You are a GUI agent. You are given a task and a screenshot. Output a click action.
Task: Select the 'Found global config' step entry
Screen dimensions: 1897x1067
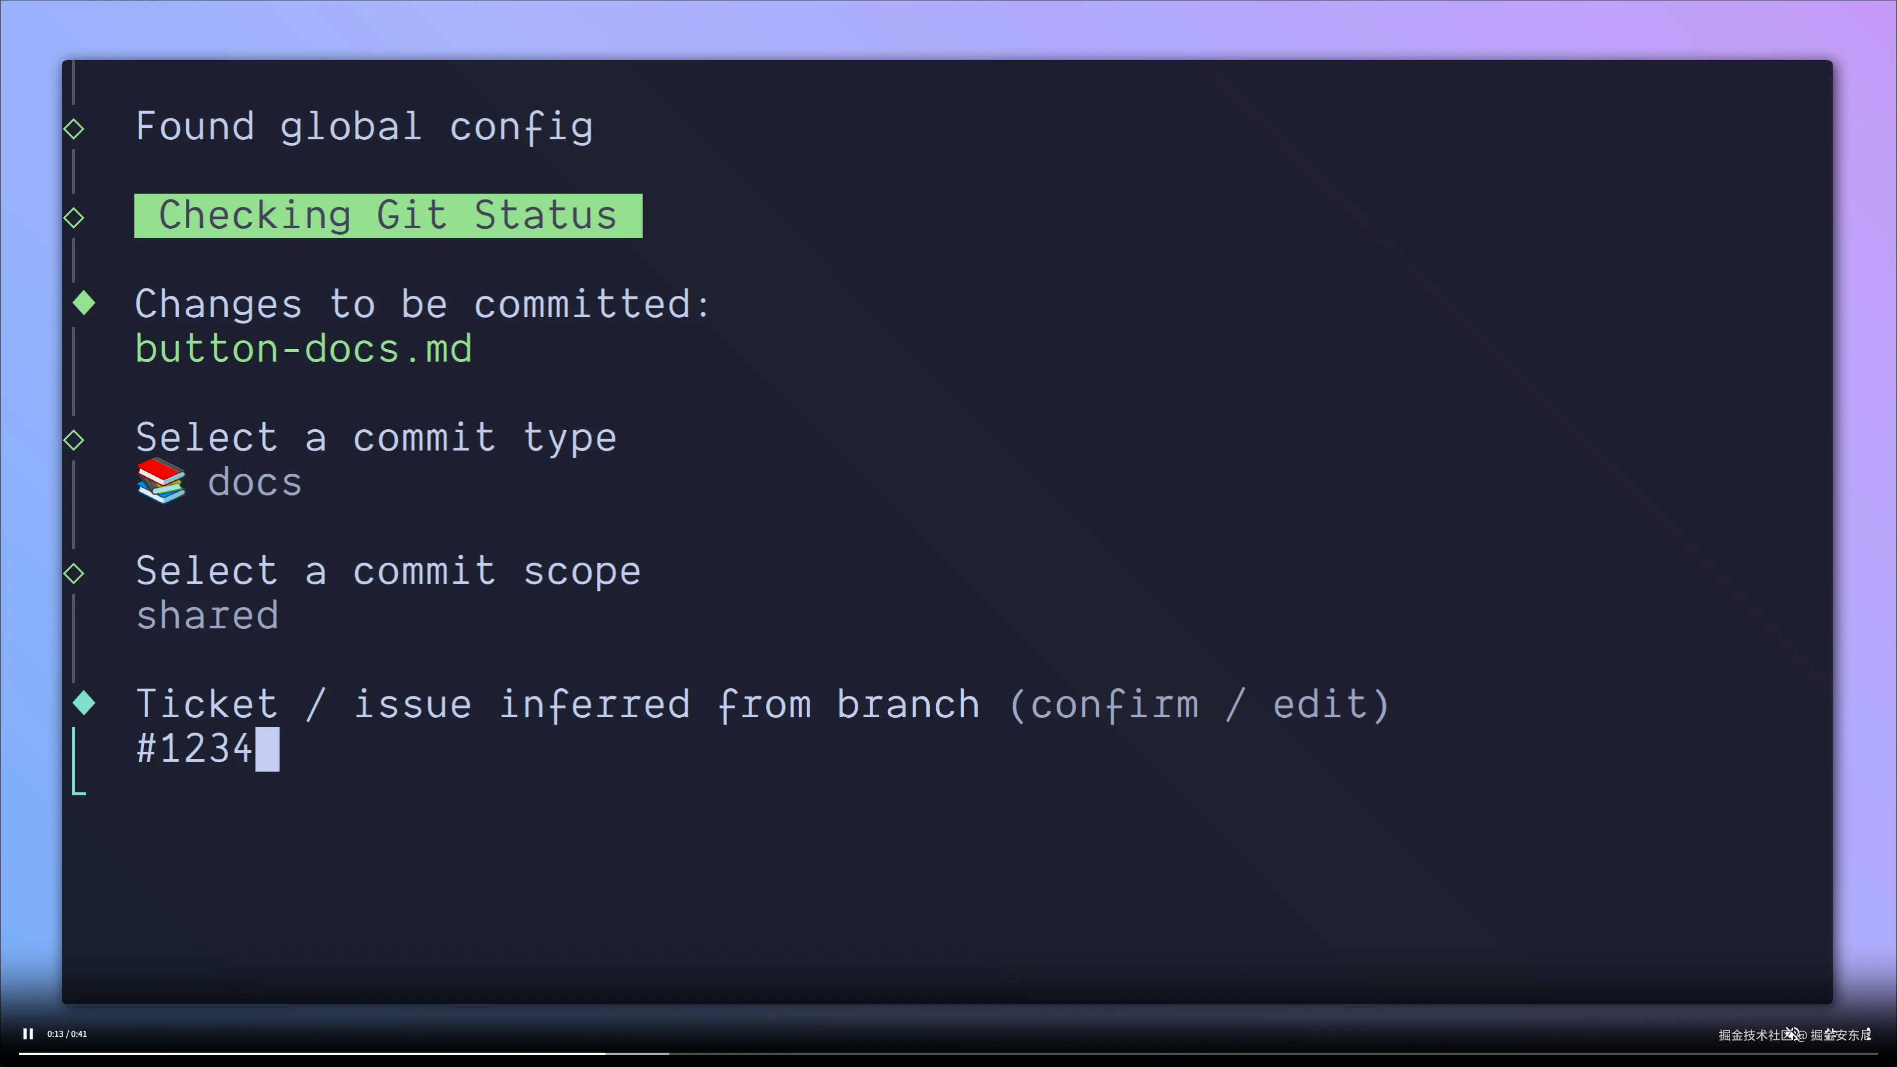(364, 126)
